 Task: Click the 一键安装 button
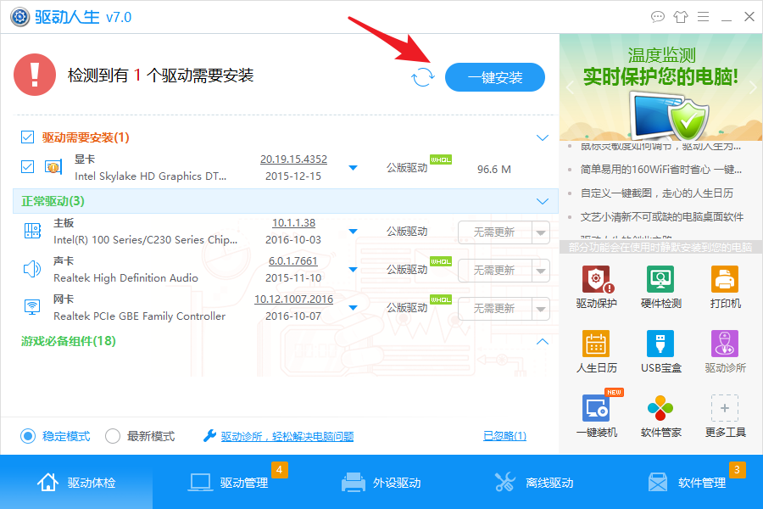point(495,77)
